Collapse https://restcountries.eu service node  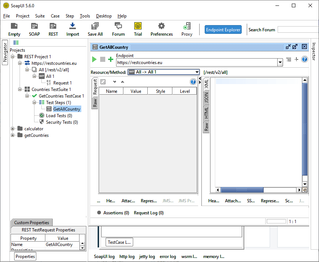pyautogui.click(x=20, y=63)
